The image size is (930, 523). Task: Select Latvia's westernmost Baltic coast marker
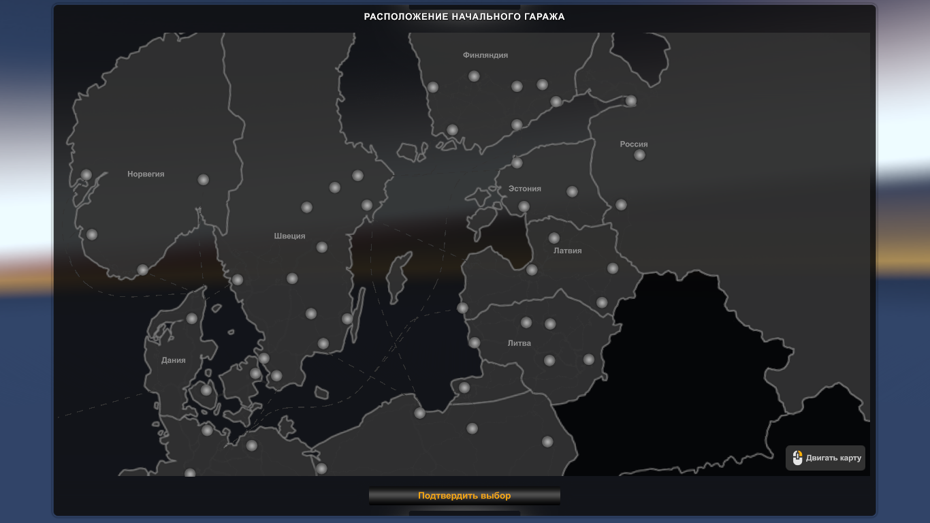click(462, 308)
